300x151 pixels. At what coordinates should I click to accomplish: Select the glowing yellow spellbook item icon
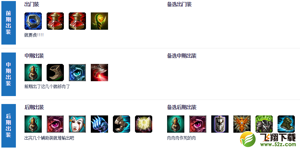pyautogui.click(x=144, y=124)
